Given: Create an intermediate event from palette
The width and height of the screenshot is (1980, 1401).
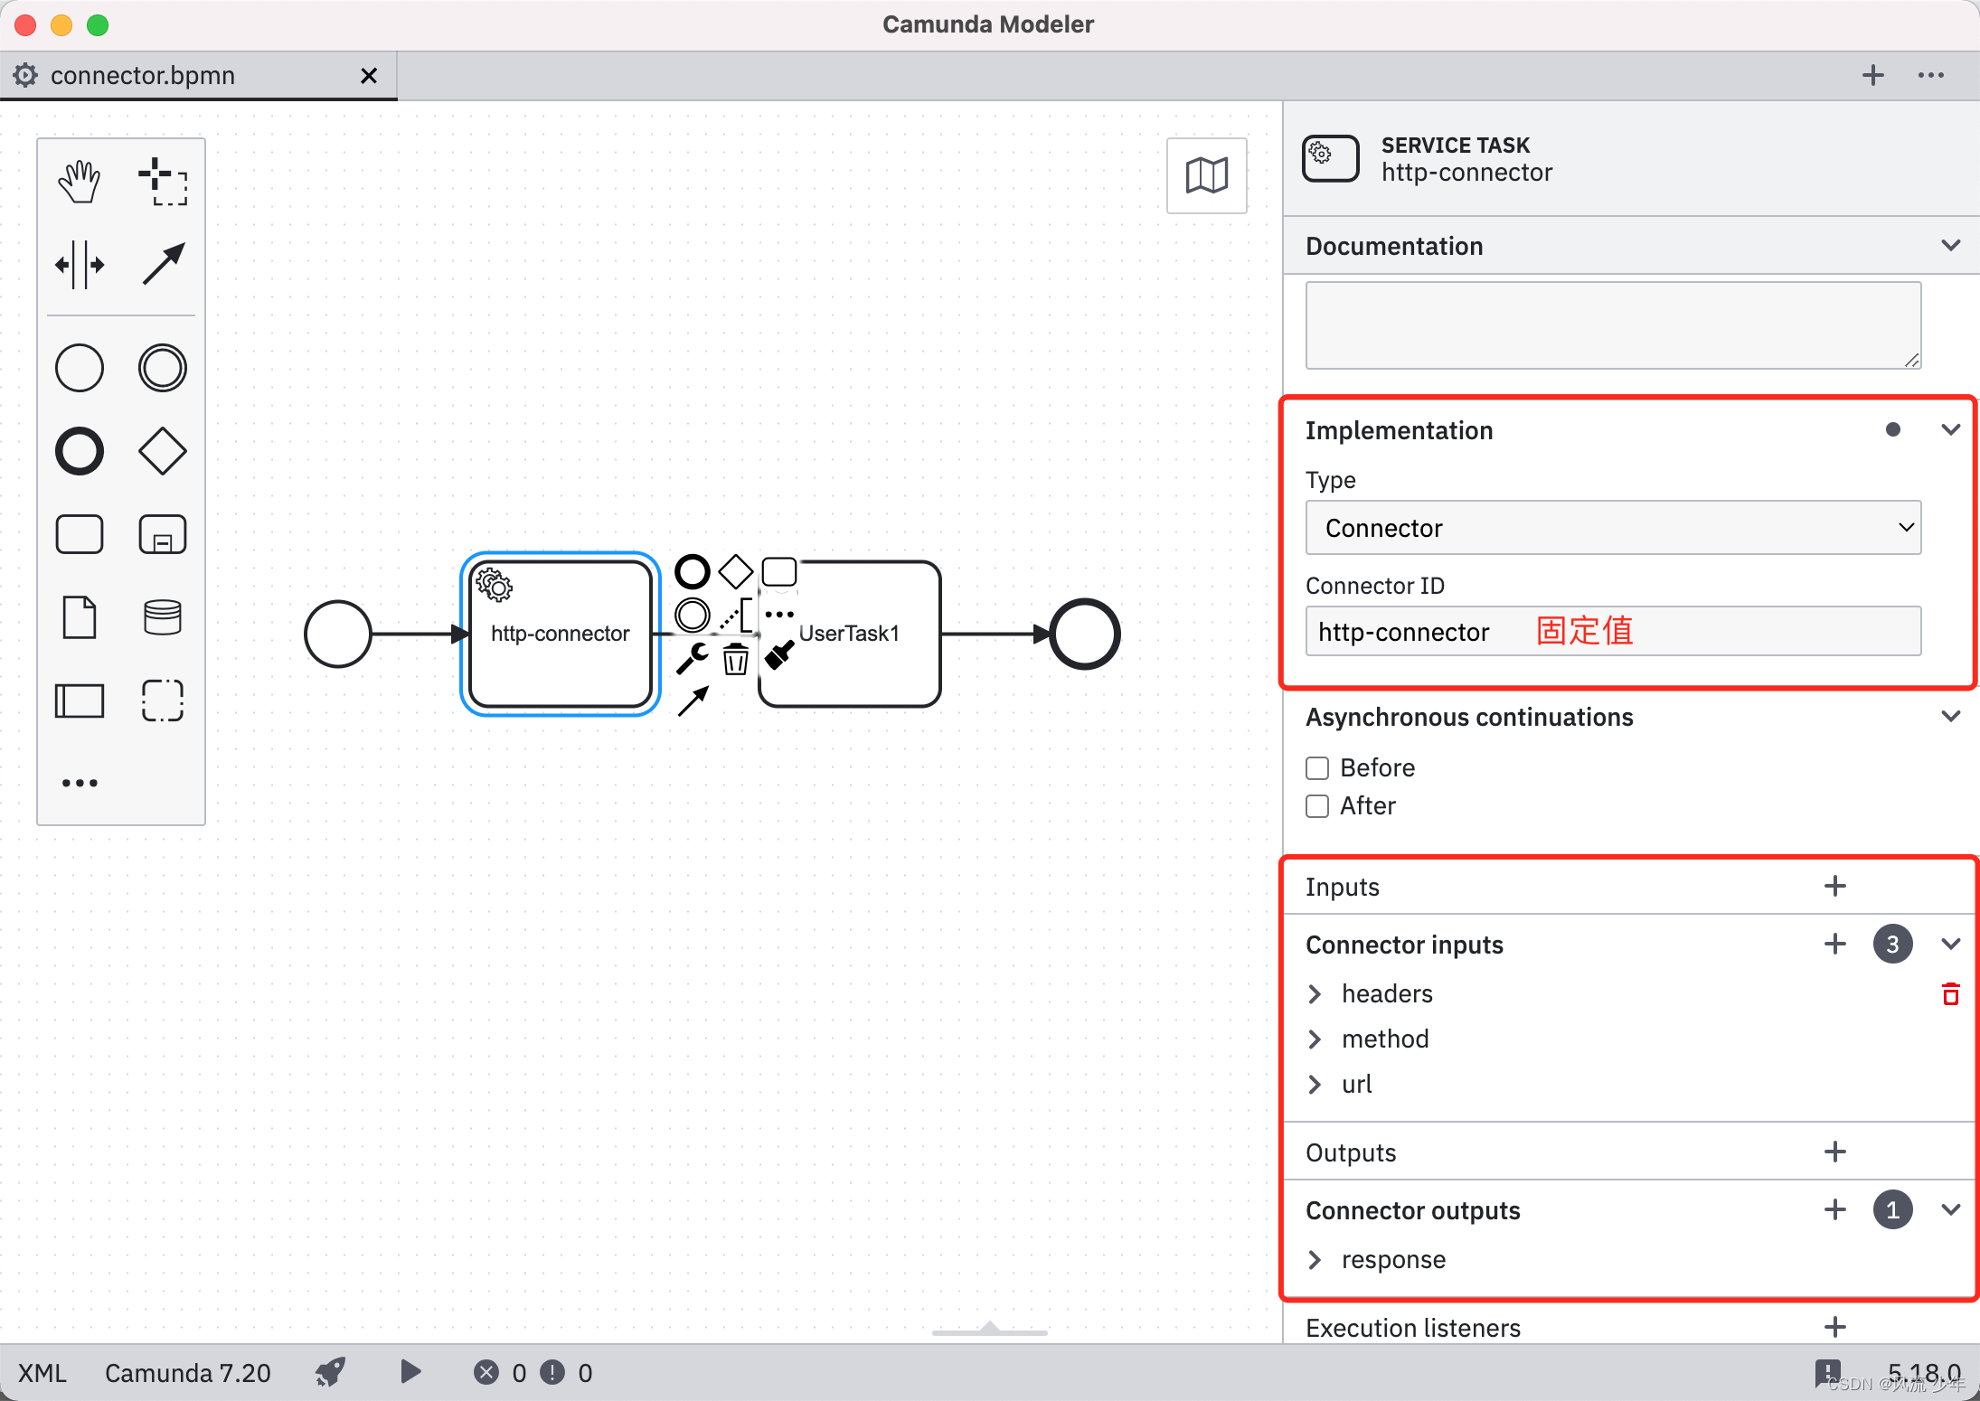Looking at the screenshot, I should tap(163, 368).
